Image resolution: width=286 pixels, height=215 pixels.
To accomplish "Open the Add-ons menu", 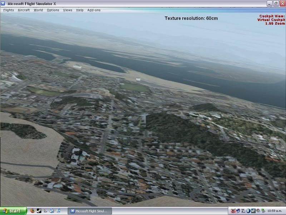I will (x=93, y=10).
